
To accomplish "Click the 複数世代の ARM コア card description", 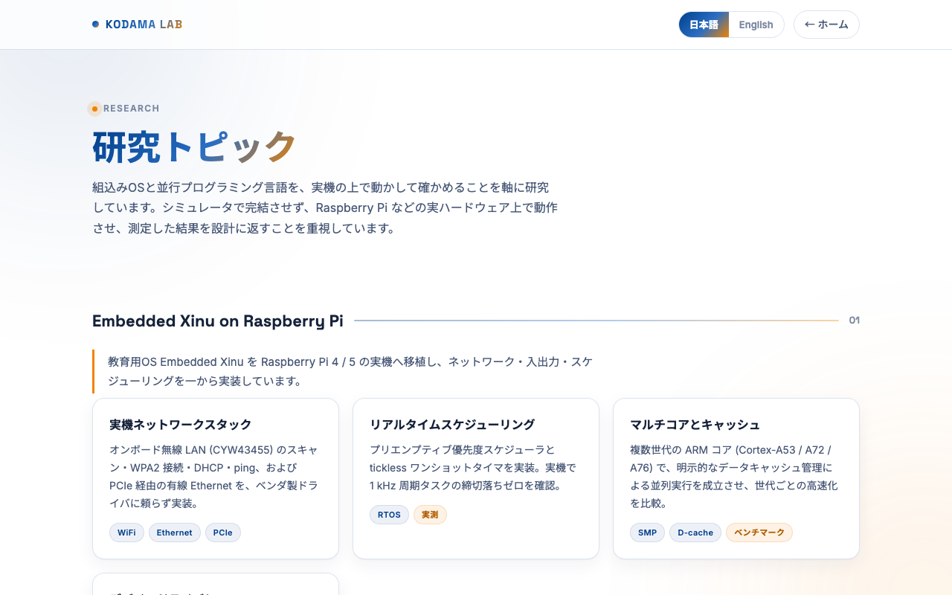I will [x=735, y=477].
